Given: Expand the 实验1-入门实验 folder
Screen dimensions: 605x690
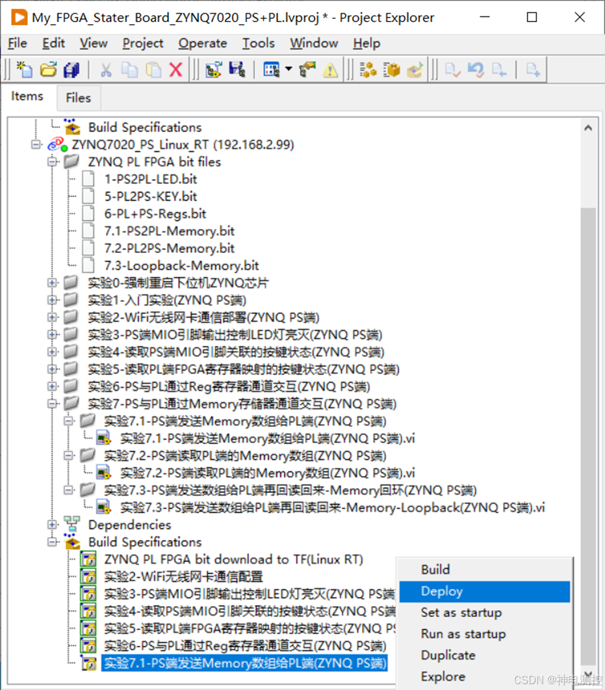Looking at the screenshot, I should point(53,300).
